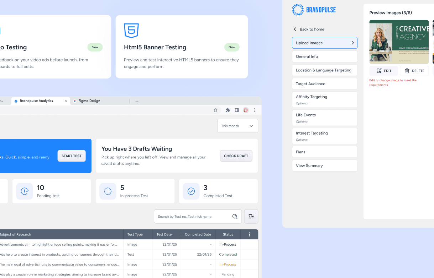Click DELETE under preview image
The width and height of the screenshot is (434, 278).
tap(414, 71)
